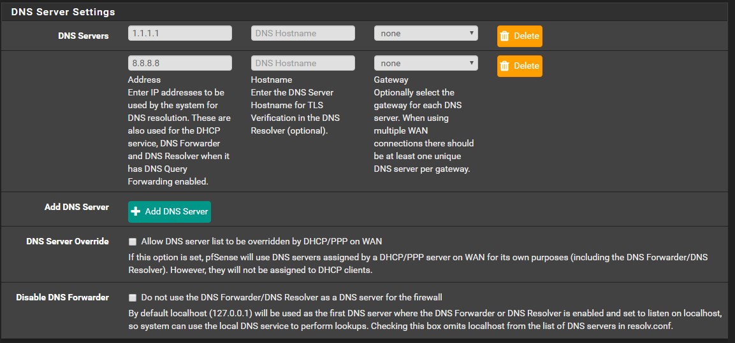The width and height of the screenshot is (735, 343).
Task: Click the DNS Hostname field for 8.8.8.8
Action: pos(303,63)
